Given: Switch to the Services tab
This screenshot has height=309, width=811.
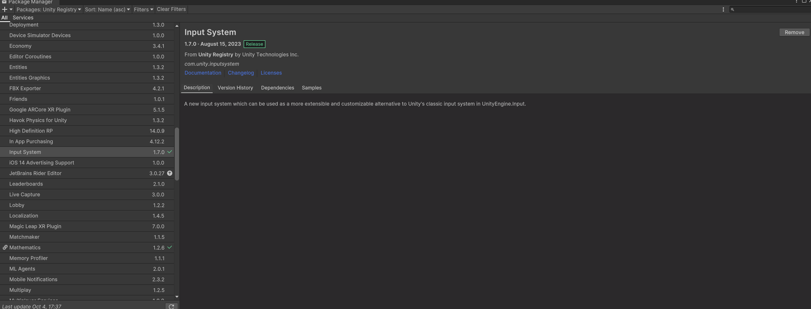Looking at the screenshot, I should 23,18.
